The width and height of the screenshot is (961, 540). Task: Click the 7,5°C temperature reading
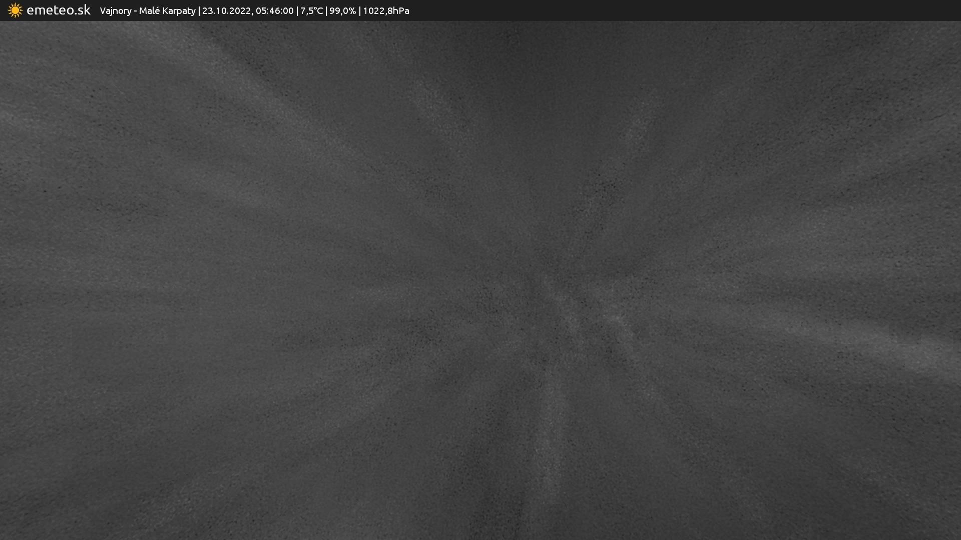click(x=311, y=11)
